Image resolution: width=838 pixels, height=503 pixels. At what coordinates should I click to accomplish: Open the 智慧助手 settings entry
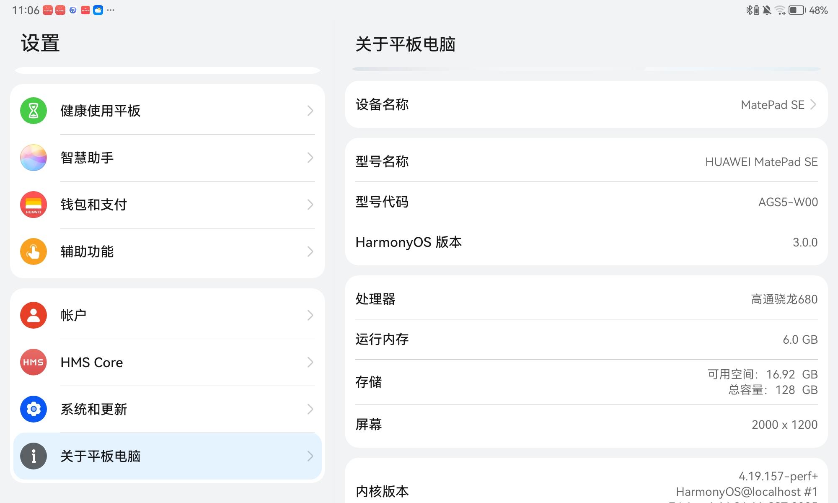[168, 158]
